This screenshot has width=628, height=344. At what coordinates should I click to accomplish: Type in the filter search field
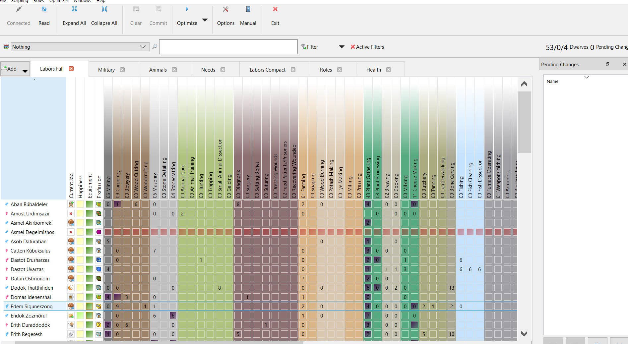228,47
